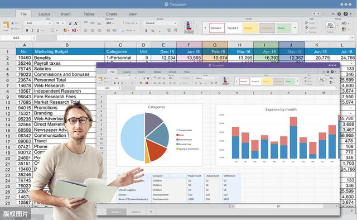Viewport: 357px width, 220px height.
Task: Click the currency dollar icon in back window
Action: (x=146, y=30)
